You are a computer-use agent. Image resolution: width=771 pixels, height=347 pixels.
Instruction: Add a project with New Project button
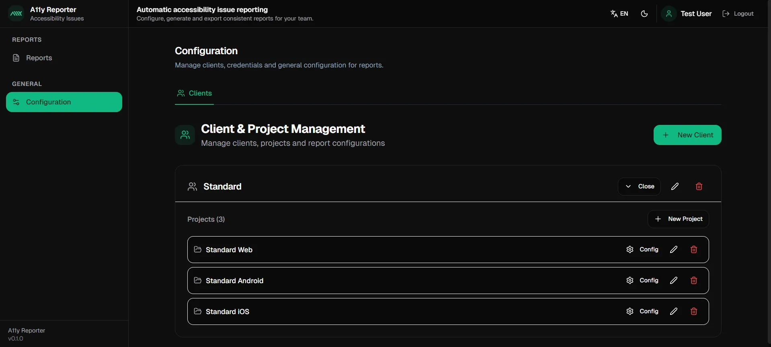click(x=678, y=219)
